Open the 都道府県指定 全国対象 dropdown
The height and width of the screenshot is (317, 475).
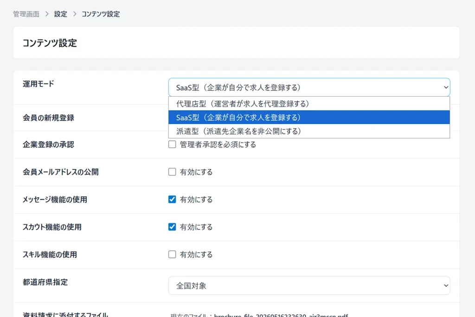[x=309, y=285]
